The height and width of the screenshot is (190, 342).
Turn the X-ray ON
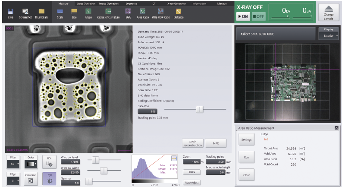click(x=243, y=16)
